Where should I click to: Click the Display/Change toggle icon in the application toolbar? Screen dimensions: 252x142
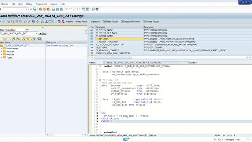pyautogui.click(x=9, y=21)
